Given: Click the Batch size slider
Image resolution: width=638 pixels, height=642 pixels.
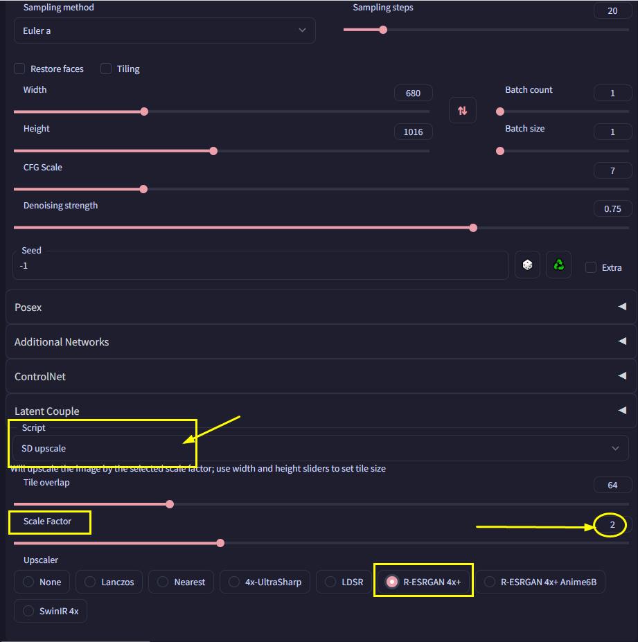Looking at the screenshot, I should [x=562, y=151].
